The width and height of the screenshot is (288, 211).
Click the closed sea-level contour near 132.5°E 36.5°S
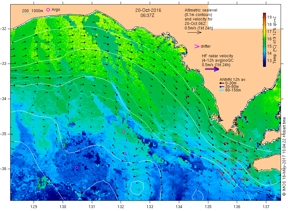pyautogui.click(x=137, y=188)
